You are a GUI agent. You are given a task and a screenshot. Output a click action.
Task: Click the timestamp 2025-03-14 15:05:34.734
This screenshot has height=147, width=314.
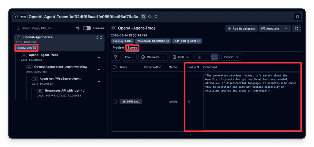[129, 35]
